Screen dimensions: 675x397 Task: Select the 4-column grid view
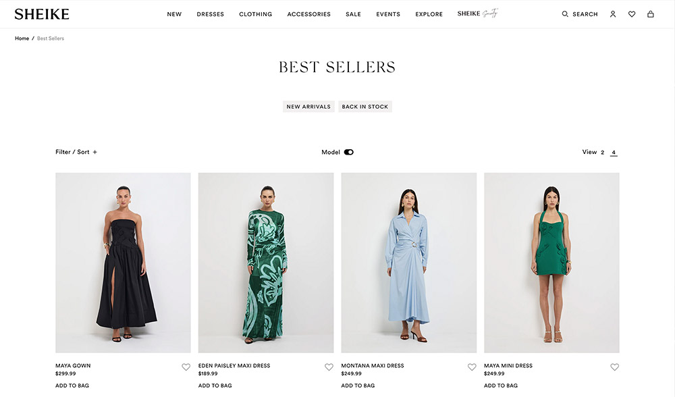point(614,153)
